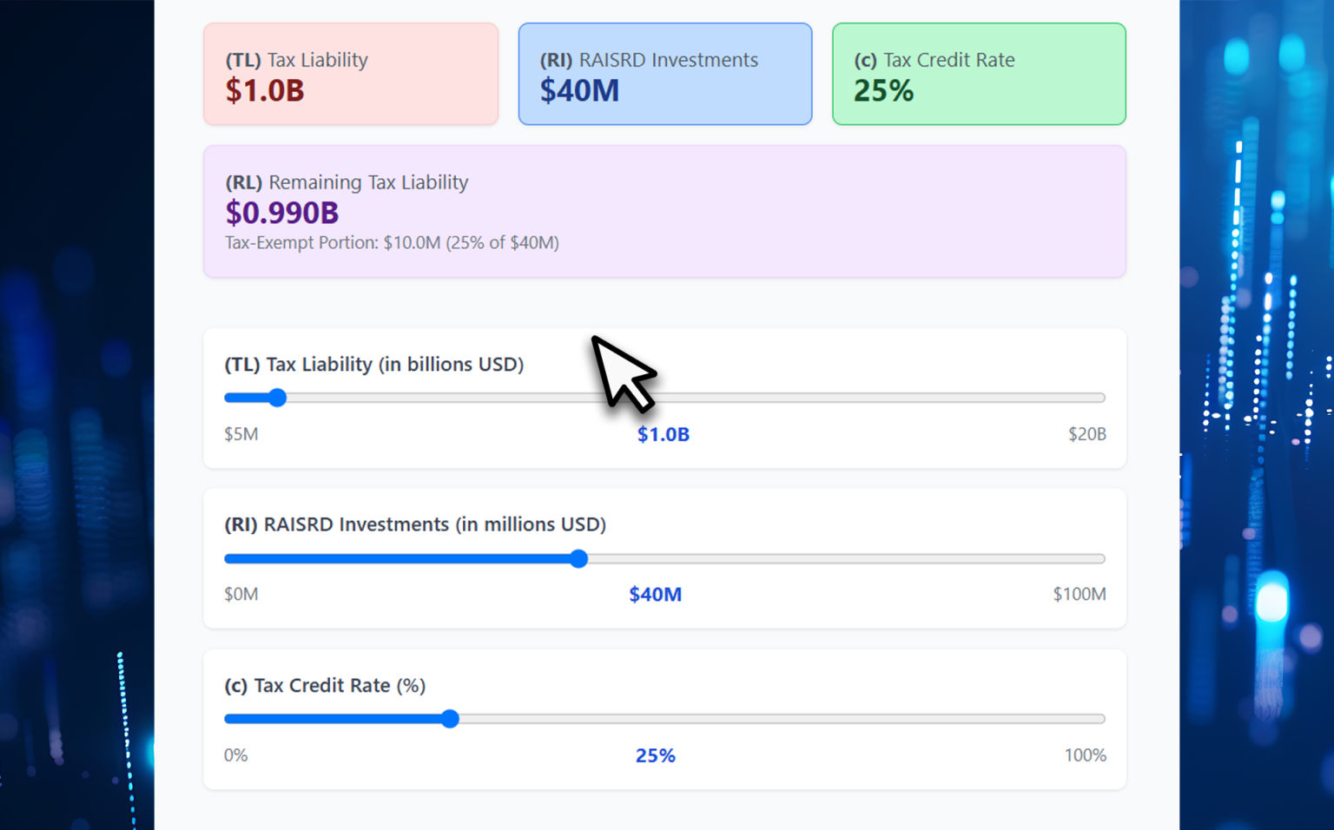Click the $40M value under RAISRD slider
The height and width of the screenshot is (830, 1334).
point(655,595)
